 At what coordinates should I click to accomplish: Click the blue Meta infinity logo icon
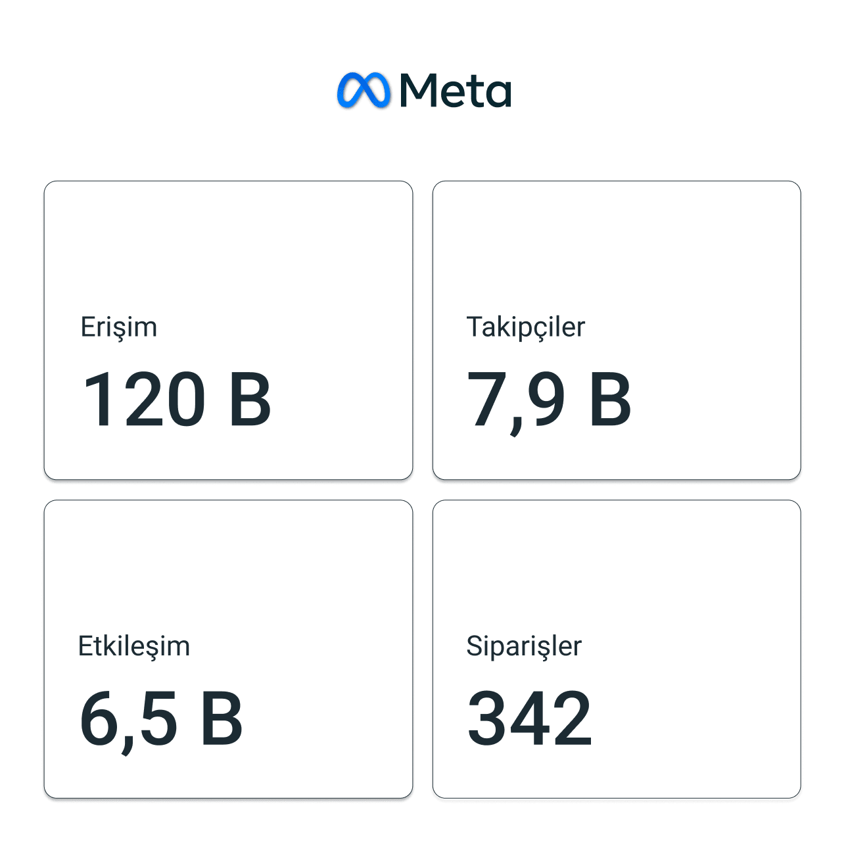point(363,90)
